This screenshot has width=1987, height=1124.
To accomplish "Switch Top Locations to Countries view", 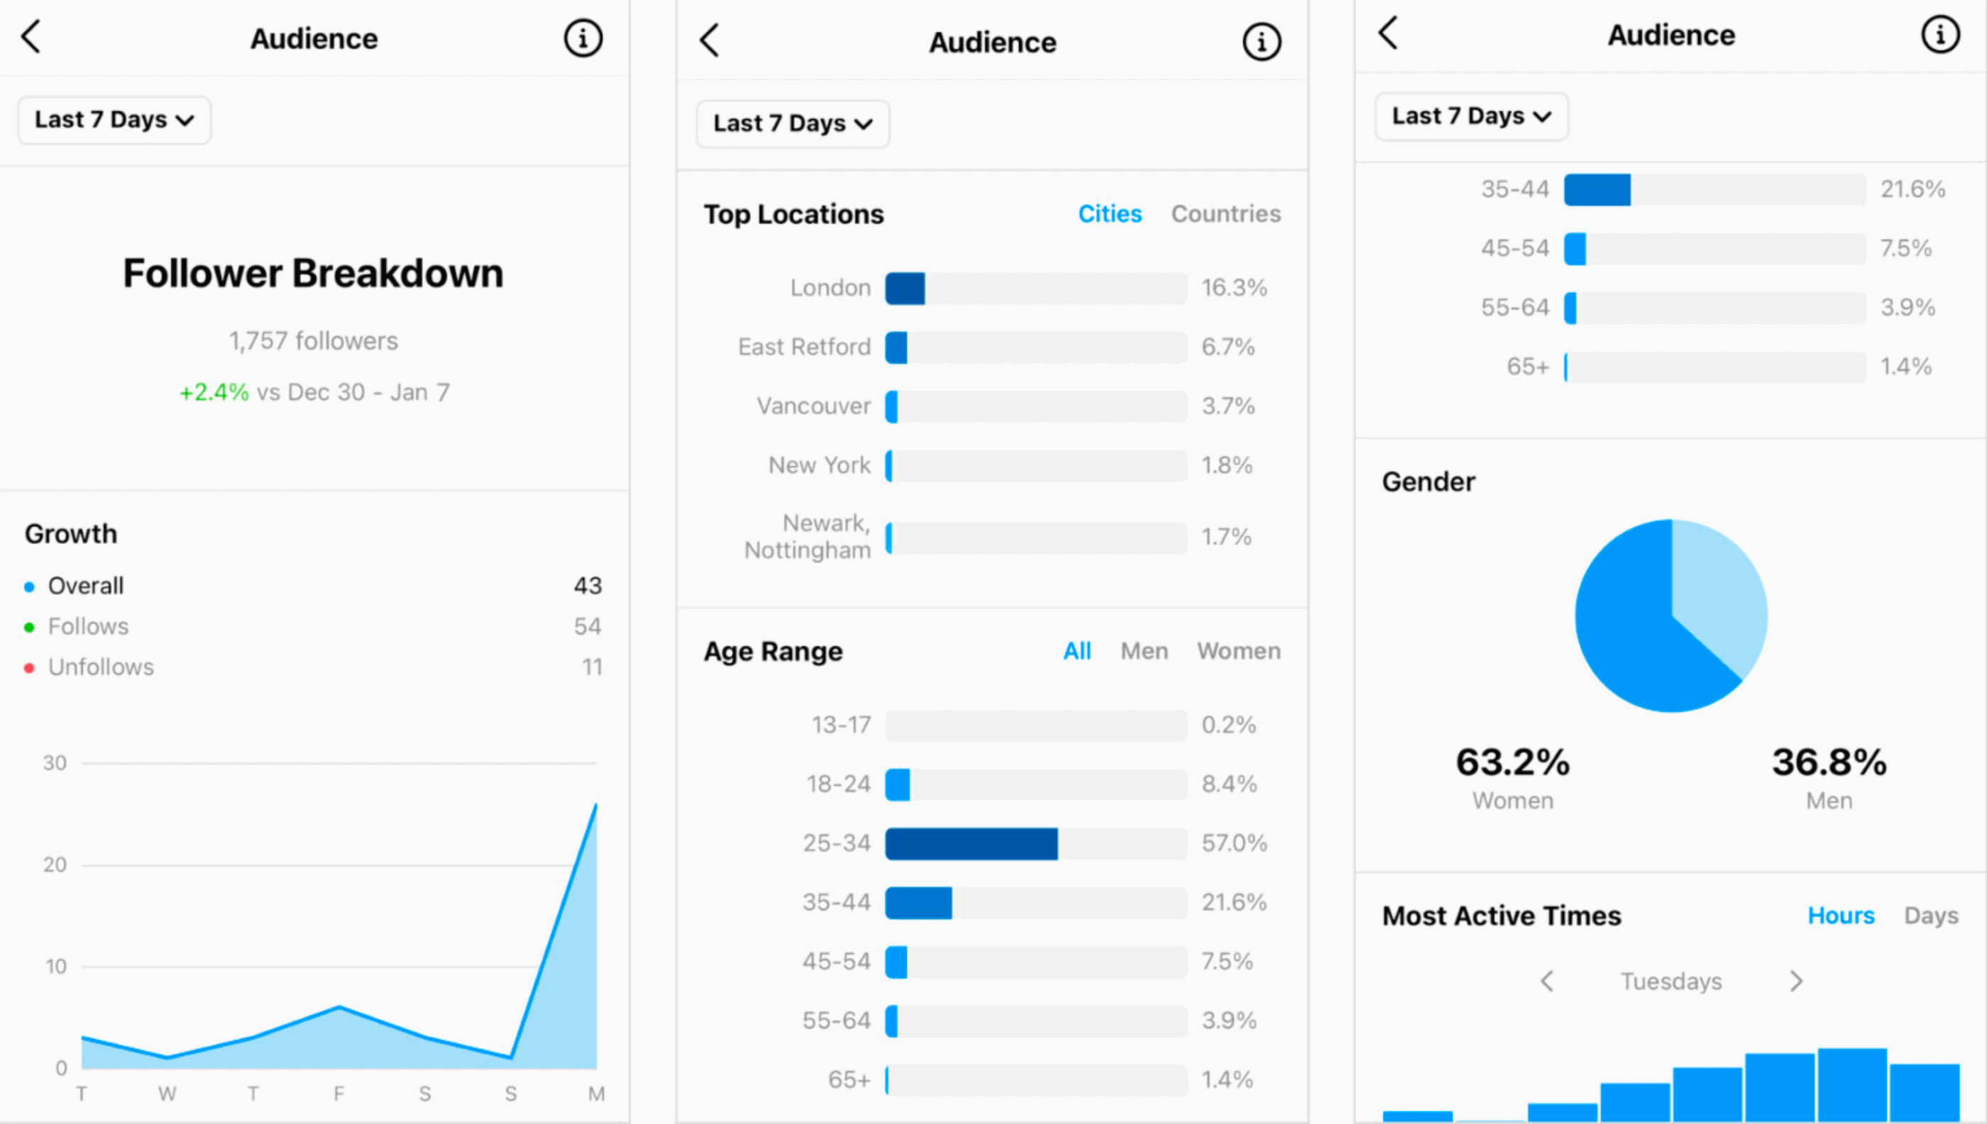I will coord(1226,214).
